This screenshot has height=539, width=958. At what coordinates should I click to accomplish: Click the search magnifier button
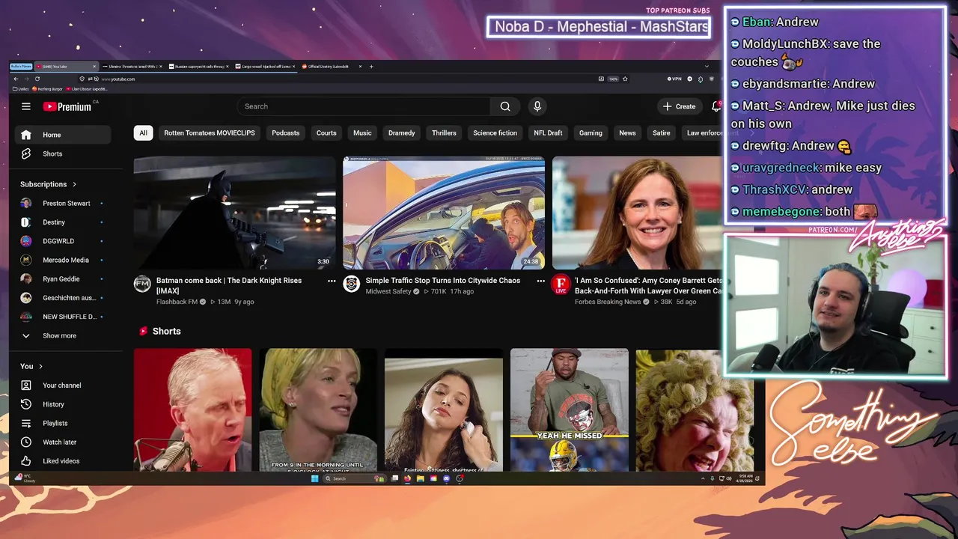[505, 106]
